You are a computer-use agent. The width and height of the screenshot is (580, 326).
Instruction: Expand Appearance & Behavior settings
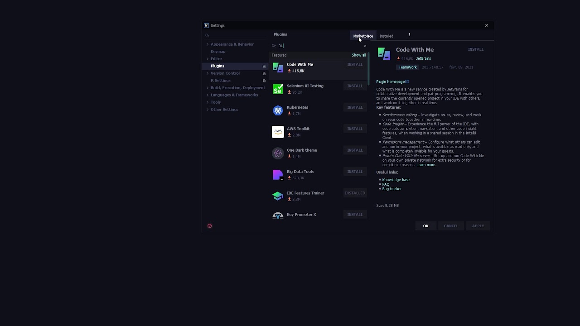(x=208, y=44)
